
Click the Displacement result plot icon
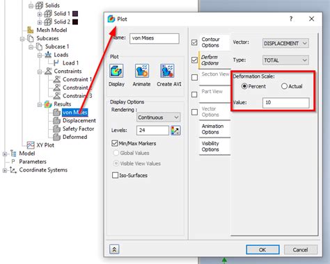pos(56,121)
